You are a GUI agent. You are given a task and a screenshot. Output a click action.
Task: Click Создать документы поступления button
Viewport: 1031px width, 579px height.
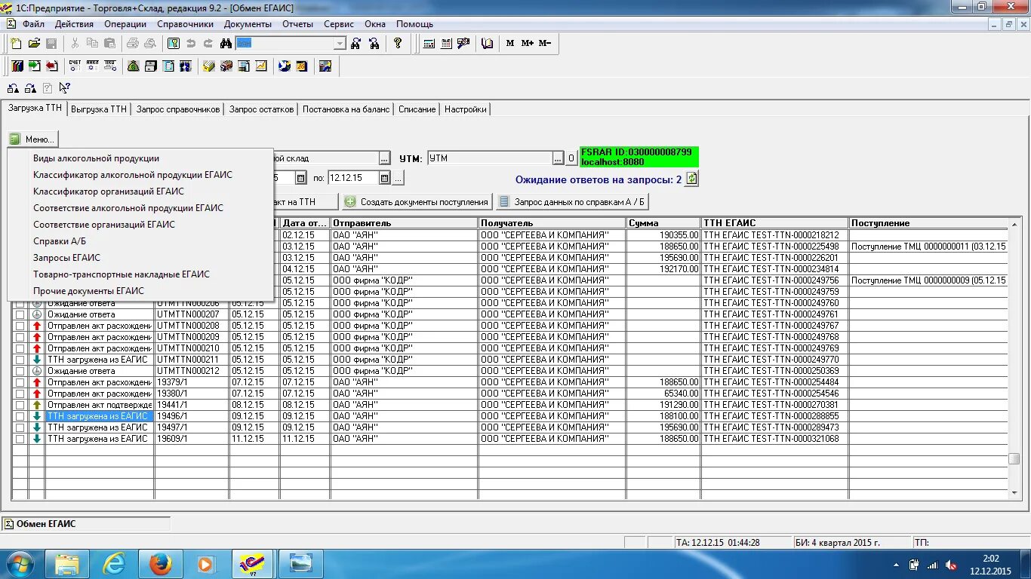pos(417,202)
